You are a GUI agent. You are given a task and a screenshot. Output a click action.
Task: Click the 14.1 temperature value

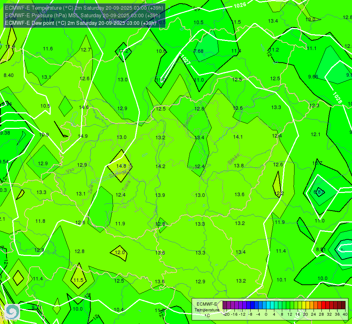point(238,137)
